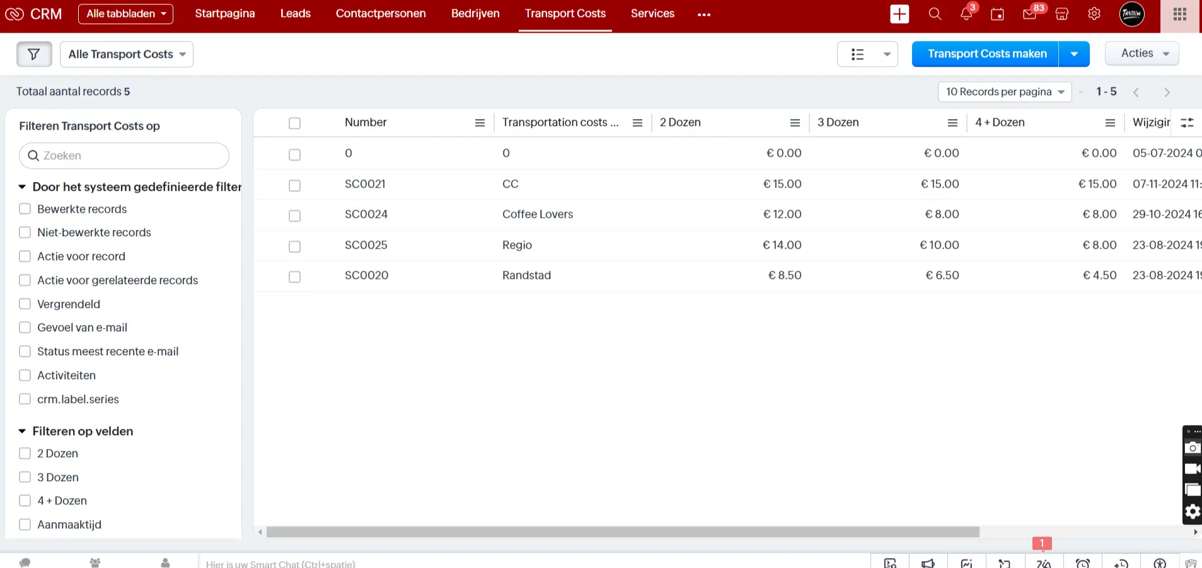Open the alarm reminders icon in bottom bar
1202x568 pixels.
[1084, 562]
